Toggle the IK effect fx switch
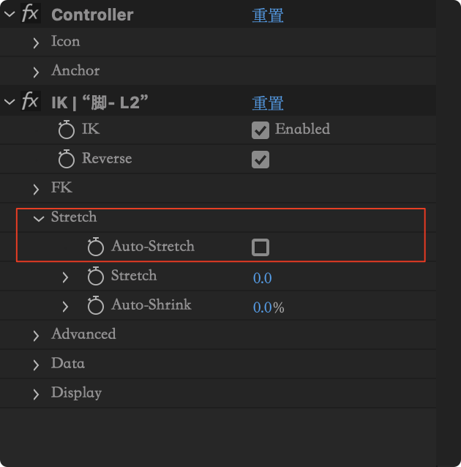The height and width of the screenshot is (467, 461). point(29,102)
